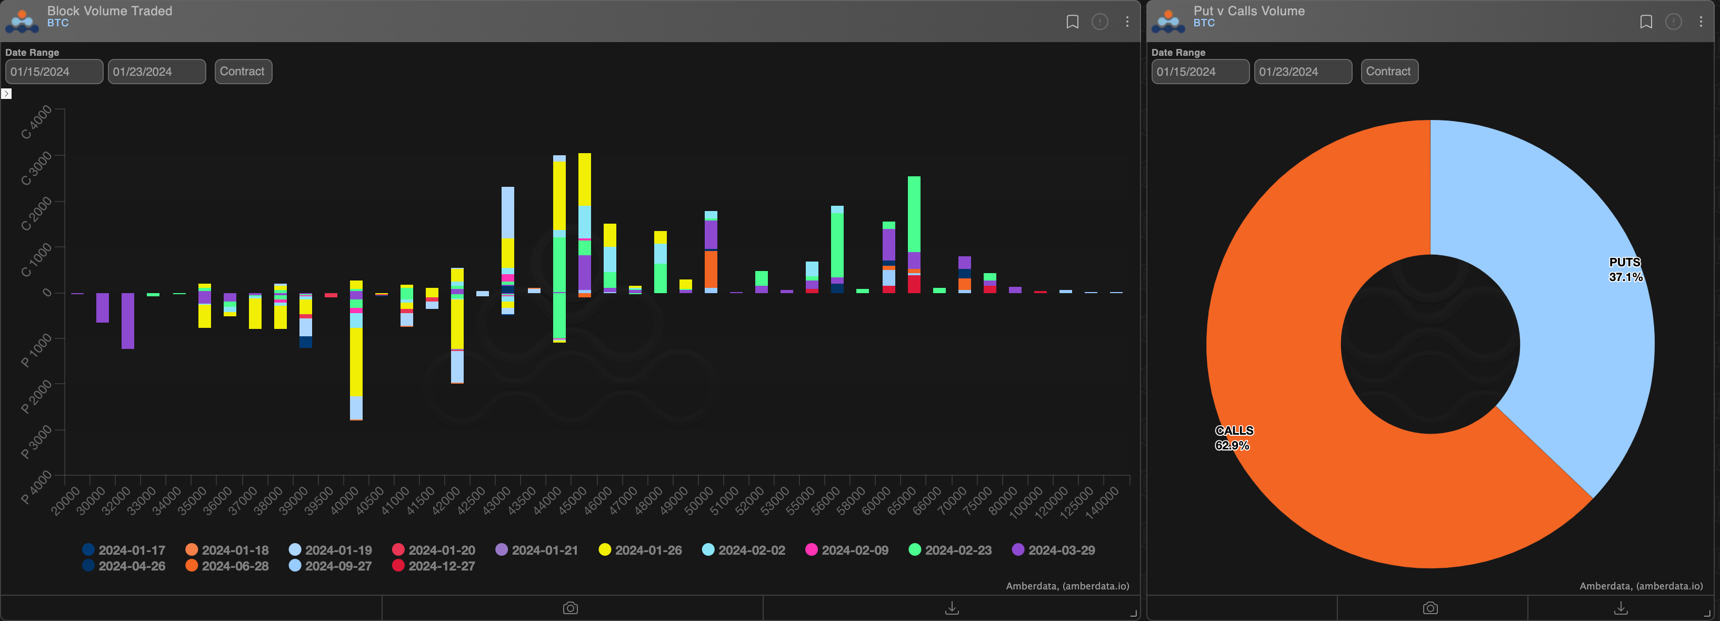
Task: Toggle 2024-03-29 legend series
Action: (1054, 550)
